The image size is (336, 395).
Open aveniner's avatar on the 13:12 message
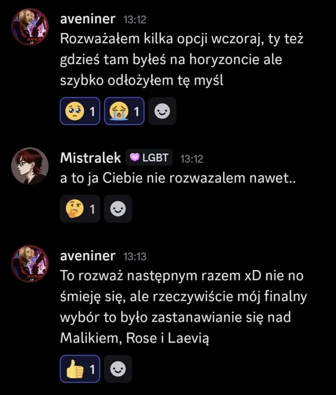pyautogui.click(x=29, y=26)
